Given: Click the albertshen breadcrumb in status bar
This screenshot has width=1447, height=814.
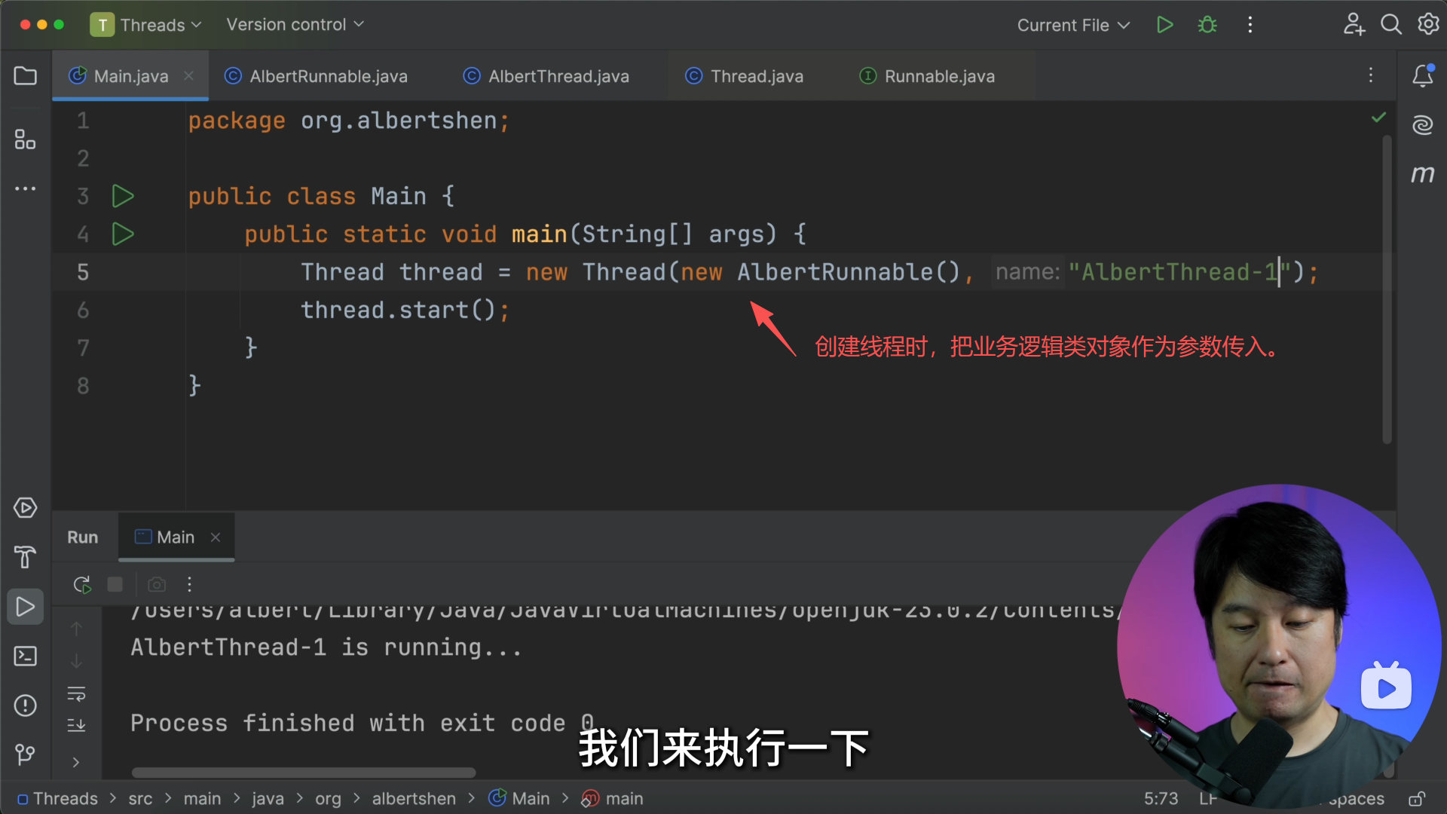Looking at the screenshot, I should (413, 798).
